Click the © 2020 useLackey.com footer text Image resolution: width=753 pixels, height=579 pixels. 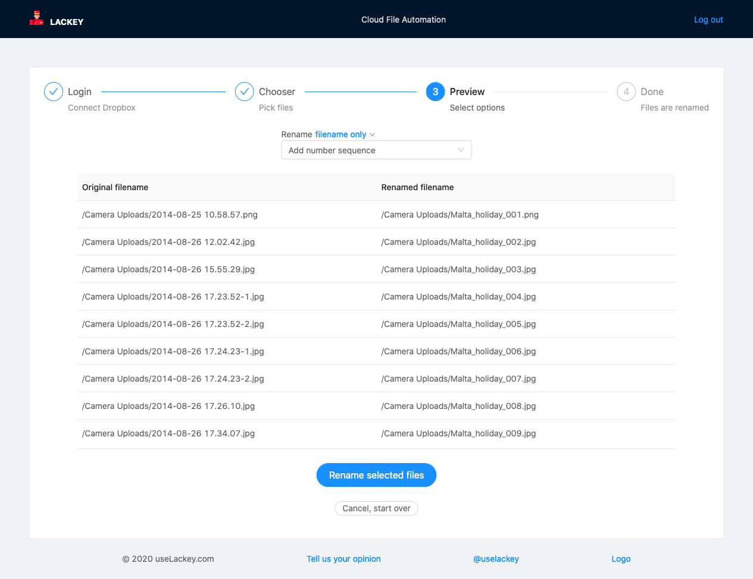168,559
